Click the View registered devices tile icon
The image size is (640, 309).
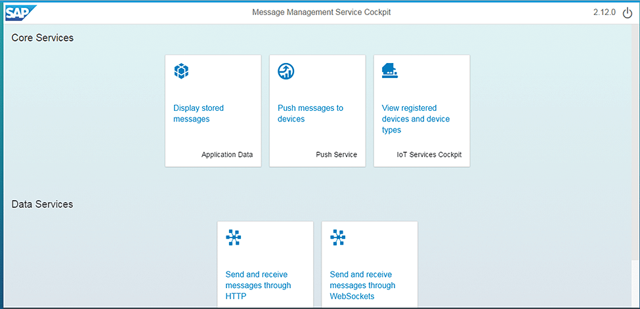390,71
